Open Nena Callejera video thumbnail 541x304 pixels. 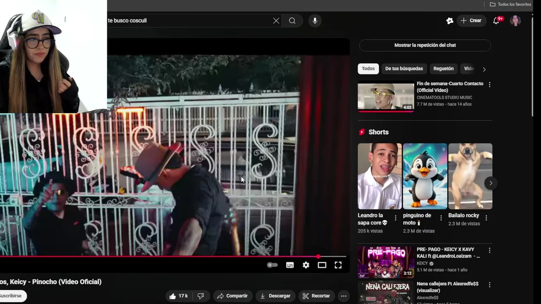(x=386, y=293)
